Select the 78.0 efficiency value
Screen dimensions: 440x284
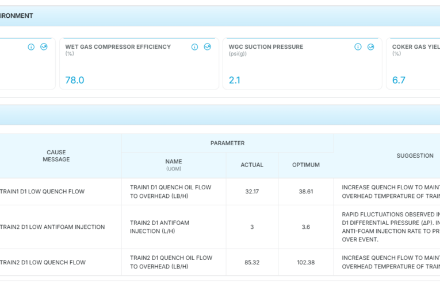pyautogui.click(x=75, y=80)
